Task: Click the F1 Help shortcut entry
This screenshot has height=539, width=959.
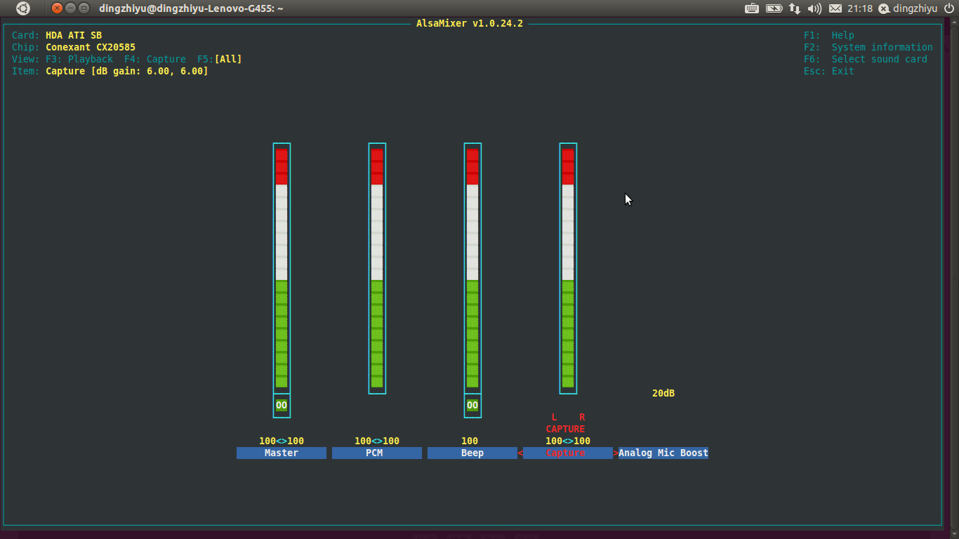Action: point(829,35)
